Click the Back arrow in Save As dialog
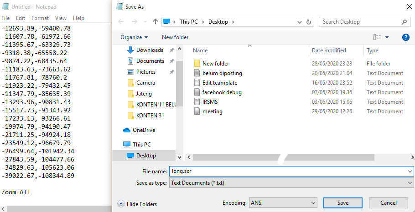Screen dimensions: 415x212 coord(121,22)
